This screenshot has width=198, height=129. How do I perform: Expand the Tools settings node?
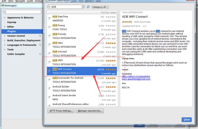[5, 50]
